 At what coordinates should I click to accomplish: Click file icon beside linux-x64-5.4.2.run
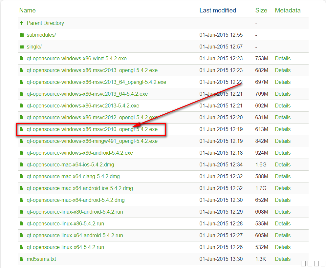click(x=22, y=247)
